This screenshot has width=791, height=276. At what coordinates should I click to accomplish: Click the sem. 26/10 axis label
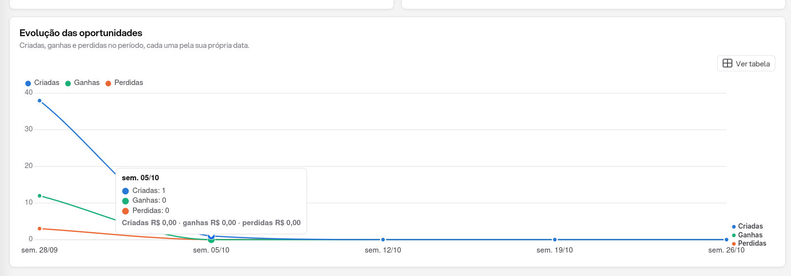726,250
